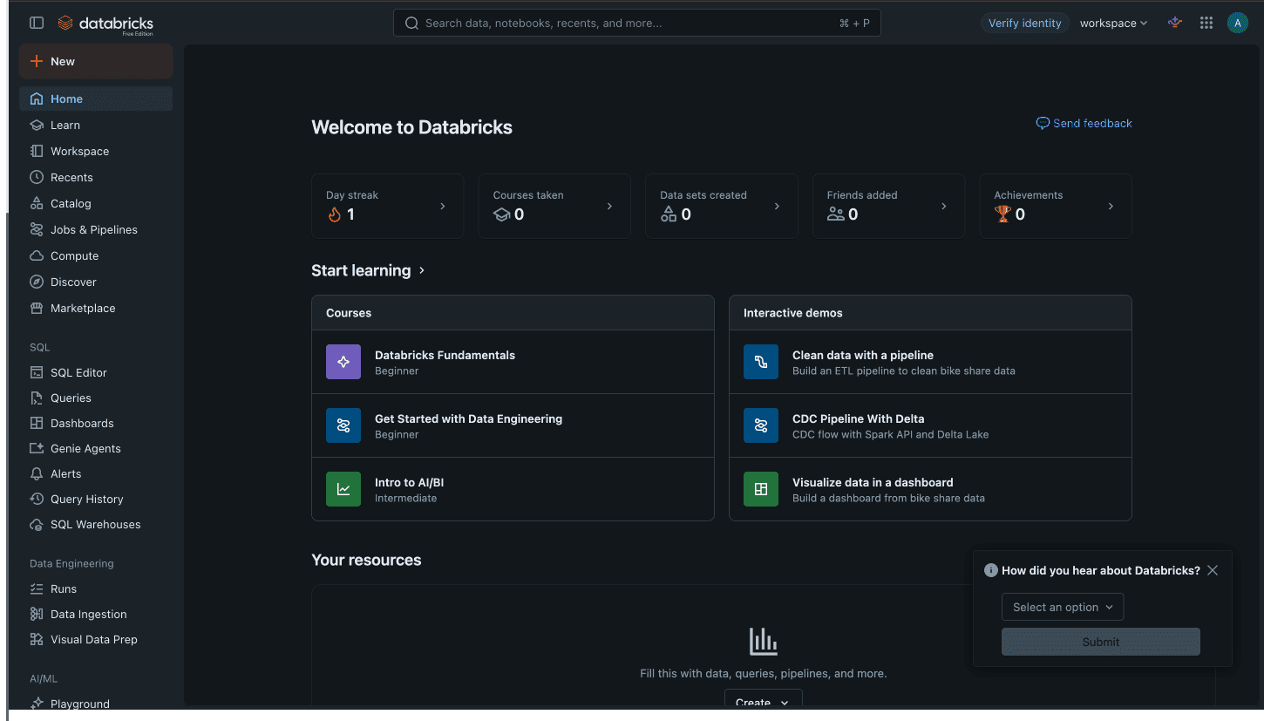Click the Intro to AI/BI chart icon
Image resolution: width=1264 pixels, height=721 pixels.
tap(343, 489)
